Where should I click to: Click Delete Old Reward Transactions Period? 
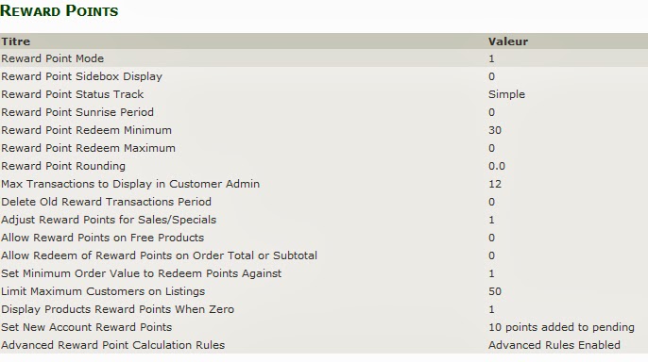click(324, 202)
